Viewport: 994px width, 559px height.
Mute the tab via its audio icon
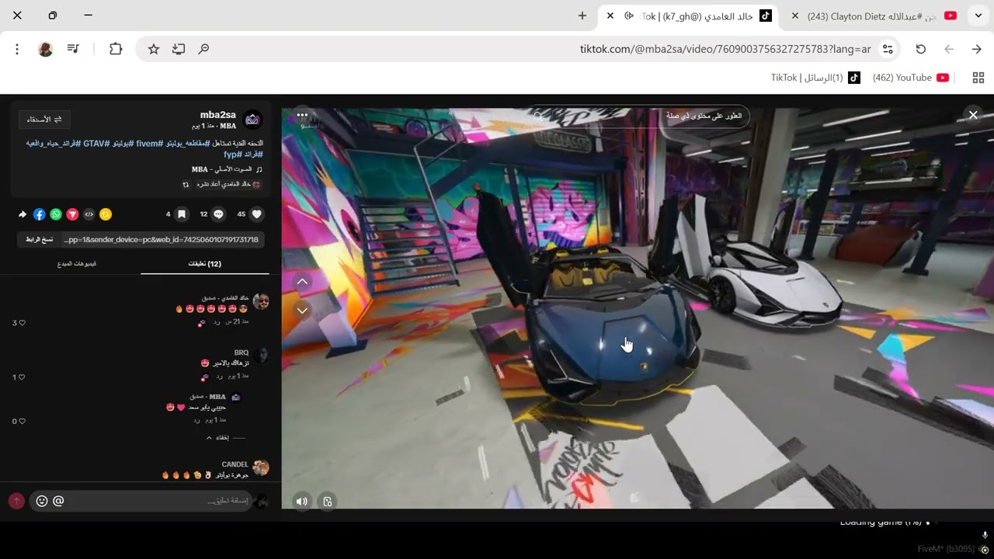coord(630,16)
